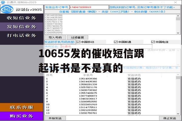Click the 序号 column header
The height and width of the screenshot is (121, 182).
coord(49,75)
